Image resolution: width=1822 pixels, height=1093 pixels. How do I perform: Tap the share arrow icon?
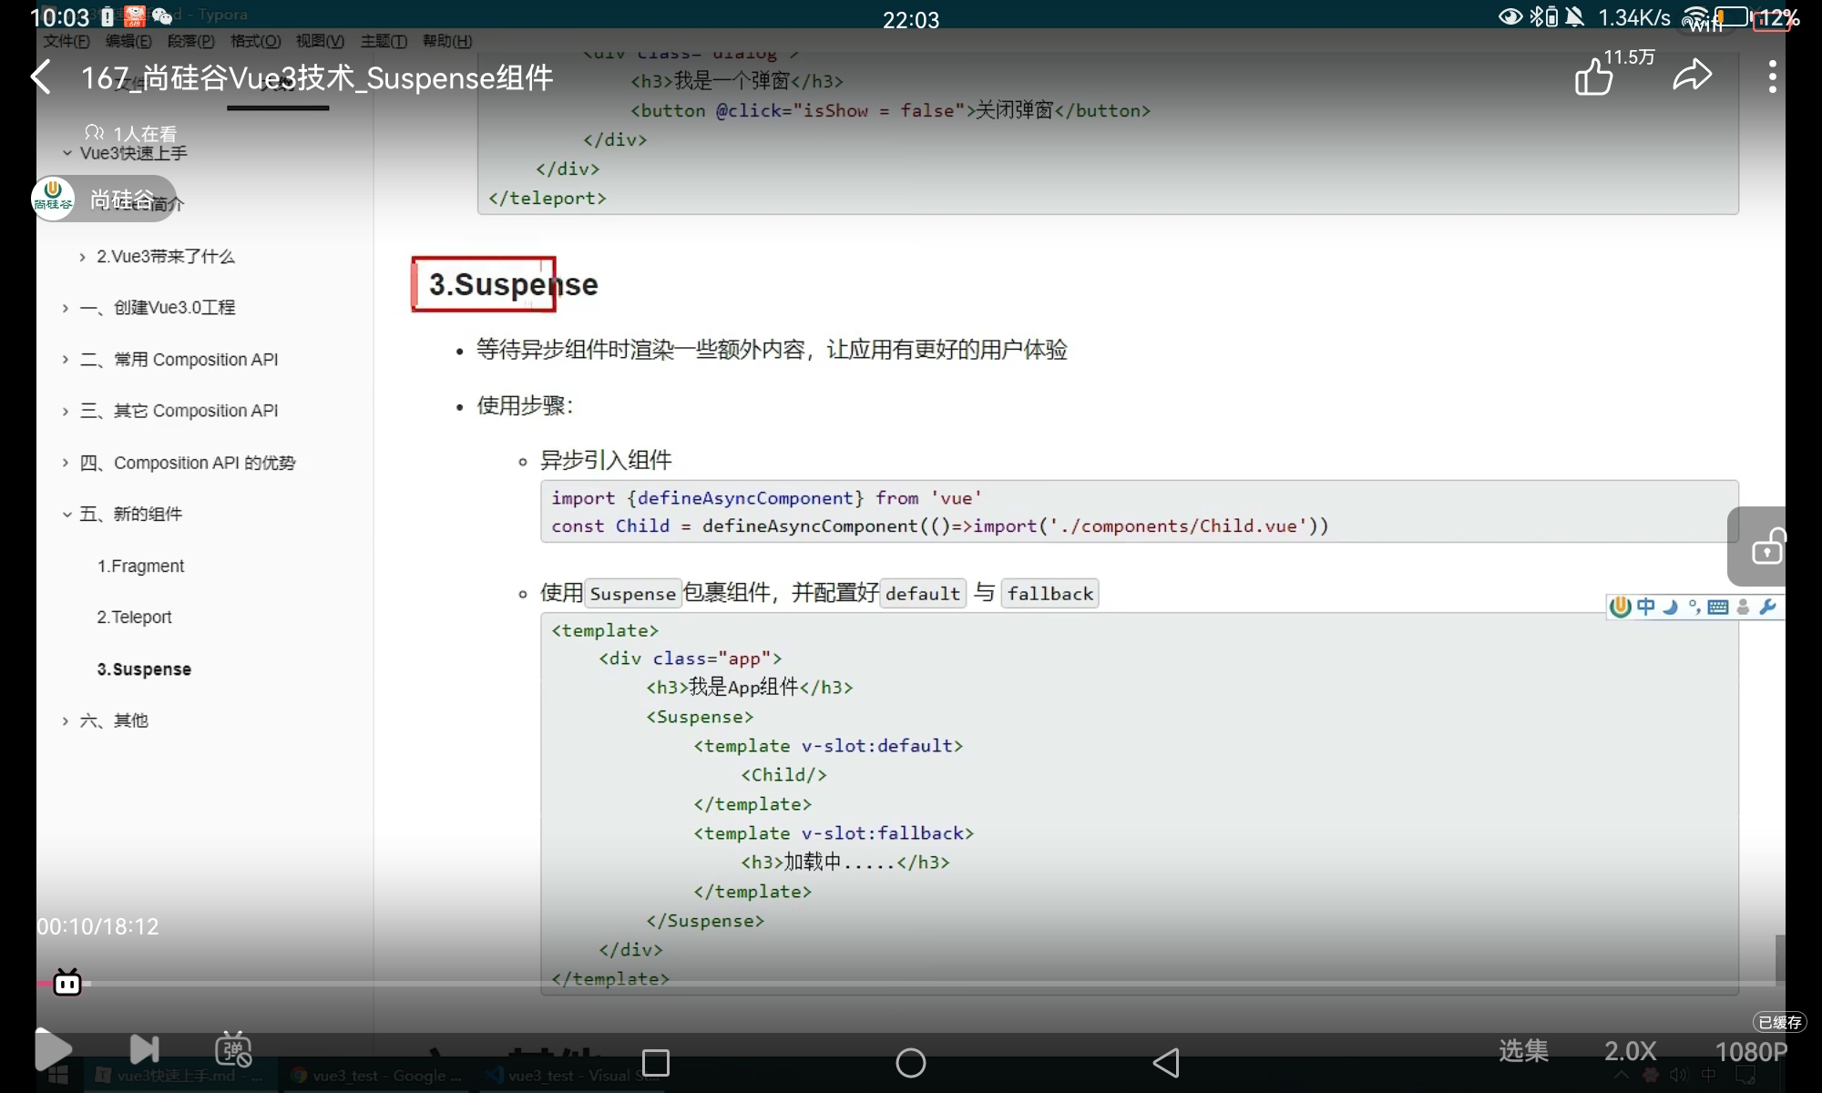tap(1692, 76)
